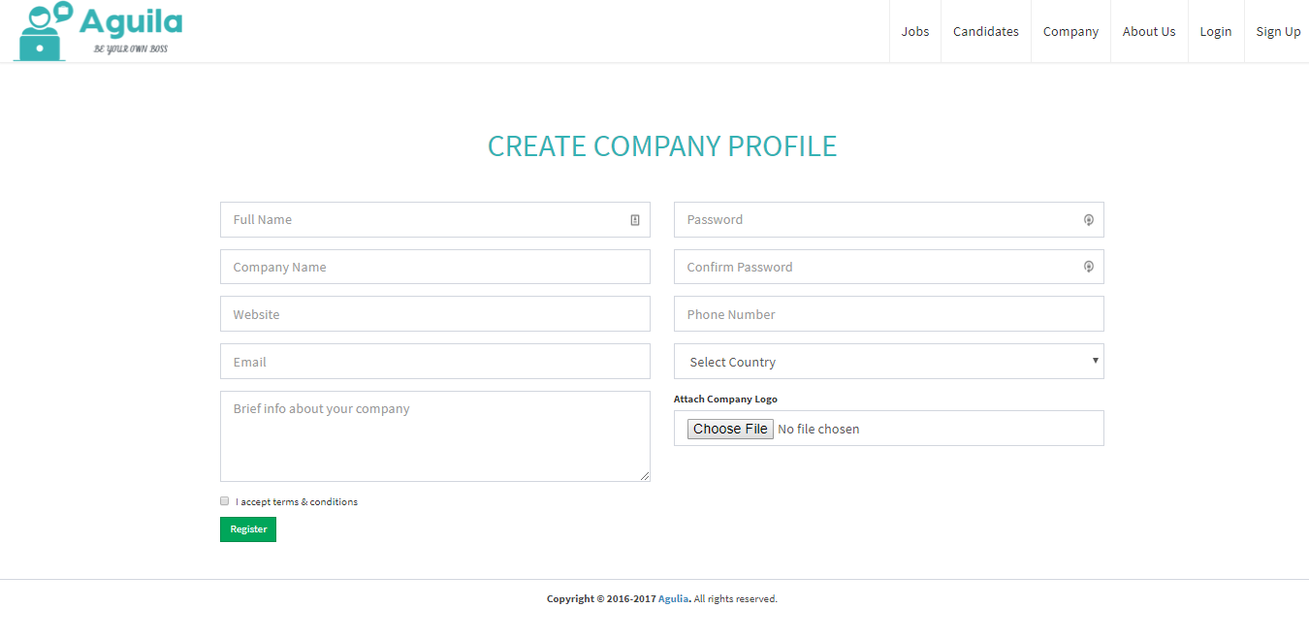Click the green Register button
The height and width of the screenshot is (640, 1309).
[248, 529]
